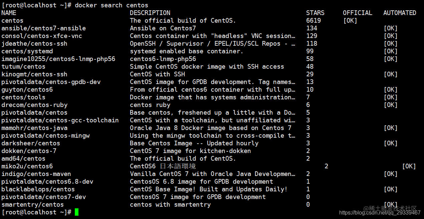Click 'consol/centos-xfce-vnc' image name
This screenshot has width=424, height=219.
[42, 36]
